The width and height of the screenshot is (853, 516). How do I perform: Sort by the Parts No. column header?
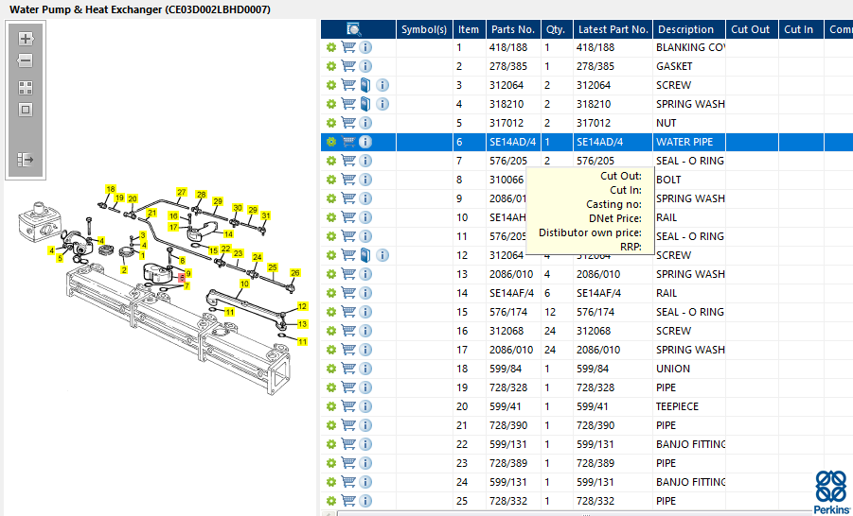(x=513, y=29)
